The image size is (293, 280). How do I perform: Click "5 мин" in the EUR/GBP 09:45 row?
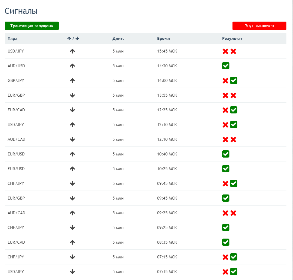118,198
